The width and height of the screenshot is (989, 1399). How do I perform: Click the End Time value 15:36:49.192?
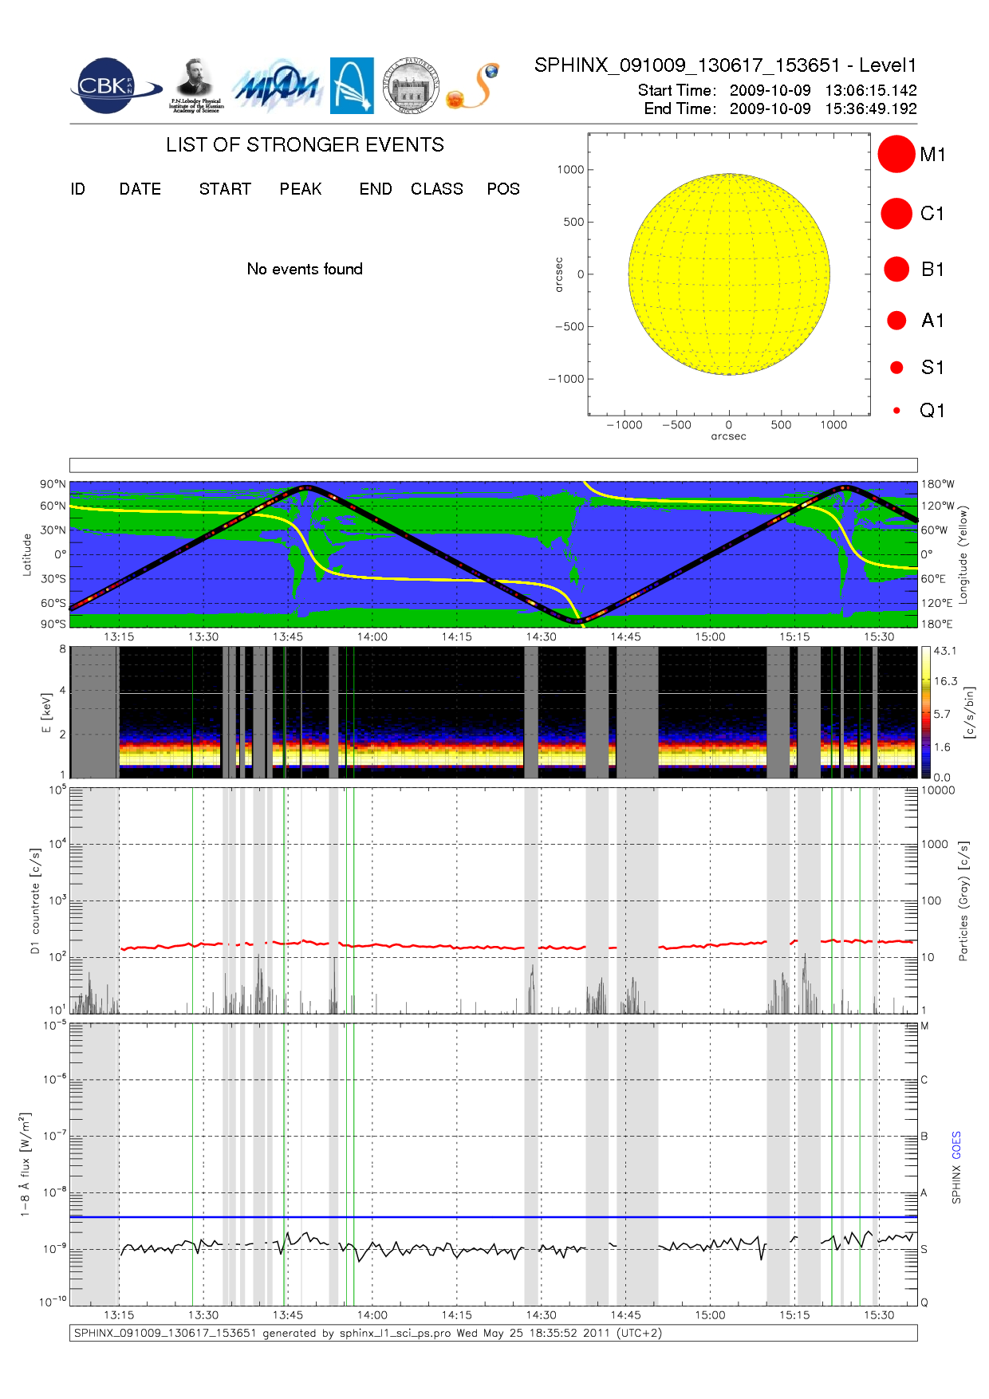[x=871, y=108]
